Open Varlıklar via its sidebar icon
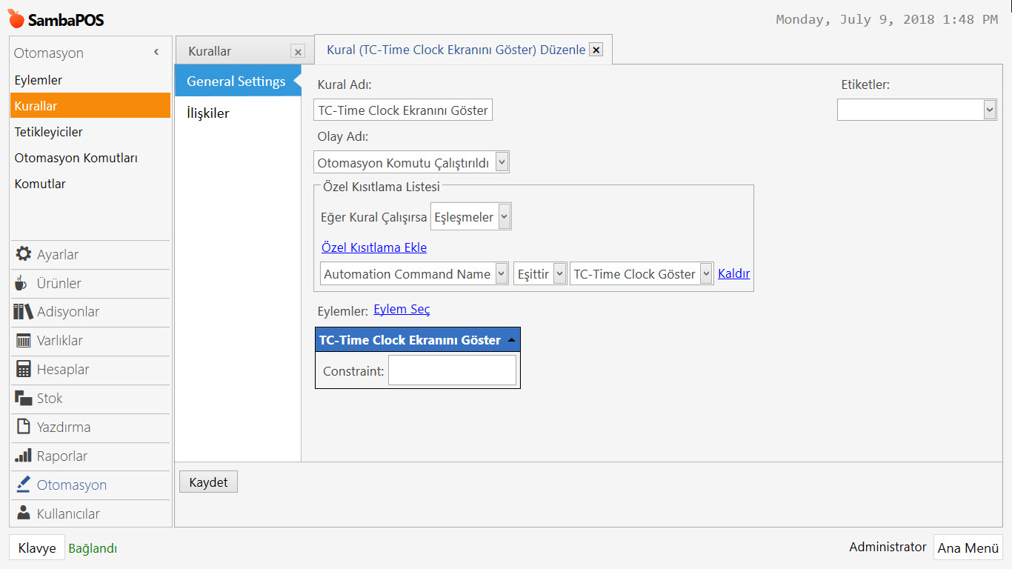The width and height of the screenshot is (1012, 569). coord(23,341)
